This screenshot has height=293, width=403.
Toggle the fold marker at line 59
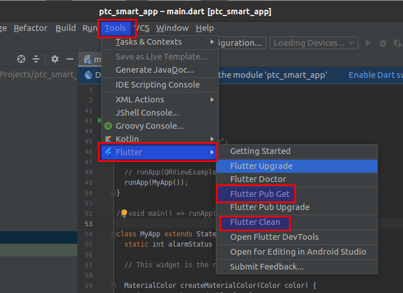(113, 286)
